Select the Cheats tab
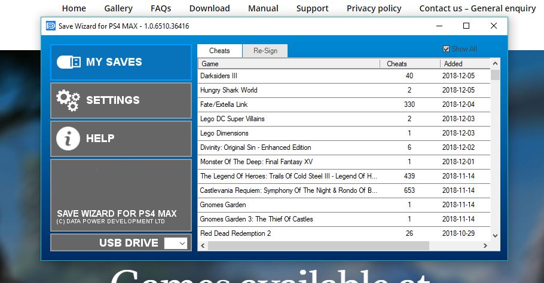The image size is (544, 283). [x=219, y=51]
